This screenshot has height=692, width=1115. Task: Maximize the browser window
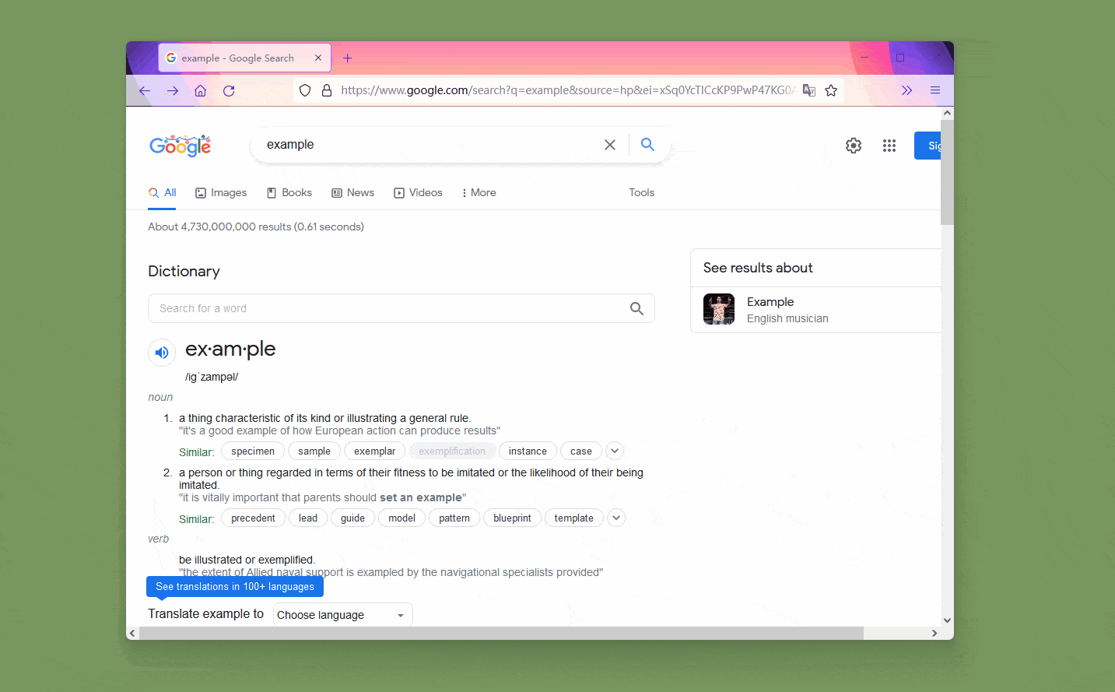[x=900, y=58]
